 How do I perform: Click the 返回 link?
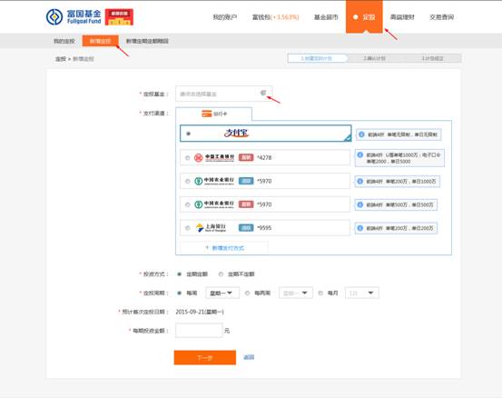pos(249,357)
